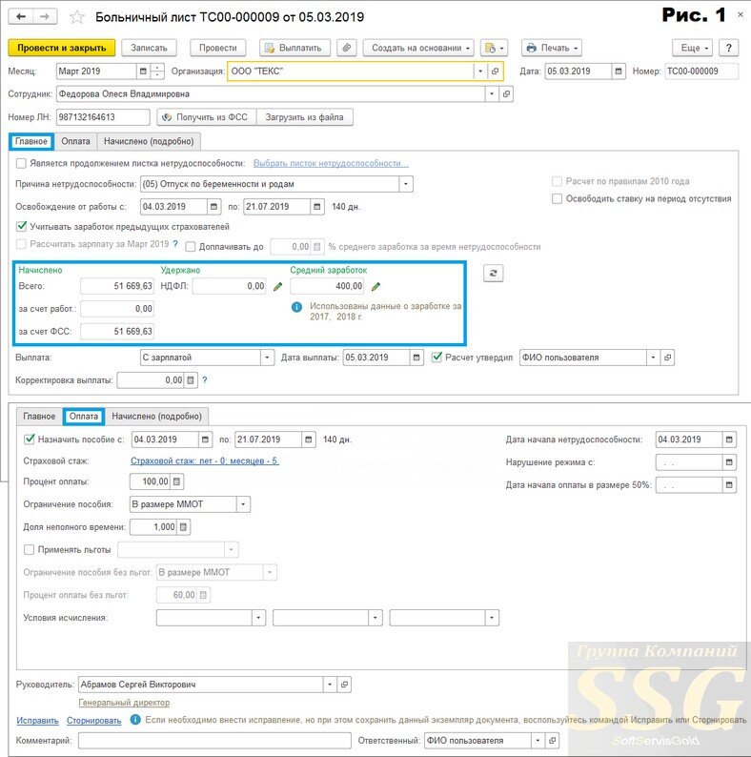
Task: Open calendar for Нарушение режима с field
Action: tap(729, 462)
